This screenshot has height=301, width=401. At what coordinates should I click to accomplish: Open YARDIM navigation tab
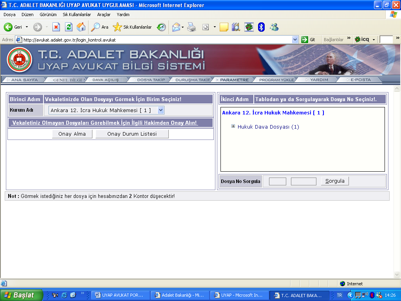pyautogui.click(x=319, y=80)
